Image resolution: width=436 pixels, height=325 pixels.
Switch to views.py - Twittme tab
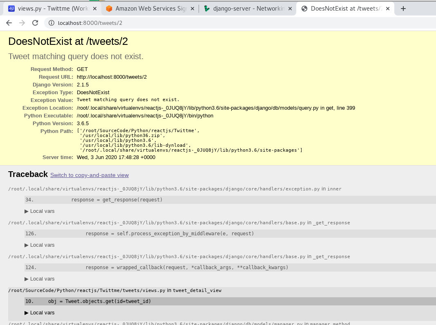pyautogui.click(x=52, y=9)
